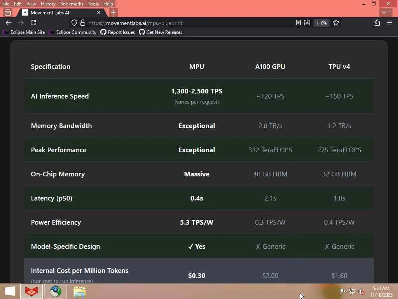Open the Edit menu
The image size is (398, 299).
tap(18, 4)
